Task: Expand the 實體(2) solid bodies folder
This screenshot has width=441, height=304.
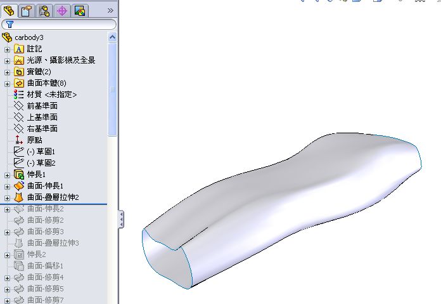Action: click(x=8, y=72)
